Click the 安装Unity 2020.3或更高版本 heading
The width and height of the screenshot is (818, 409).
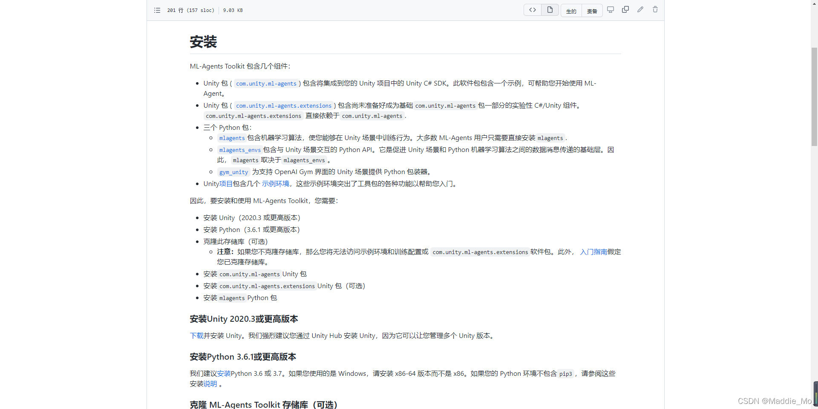tap(244, 319)
